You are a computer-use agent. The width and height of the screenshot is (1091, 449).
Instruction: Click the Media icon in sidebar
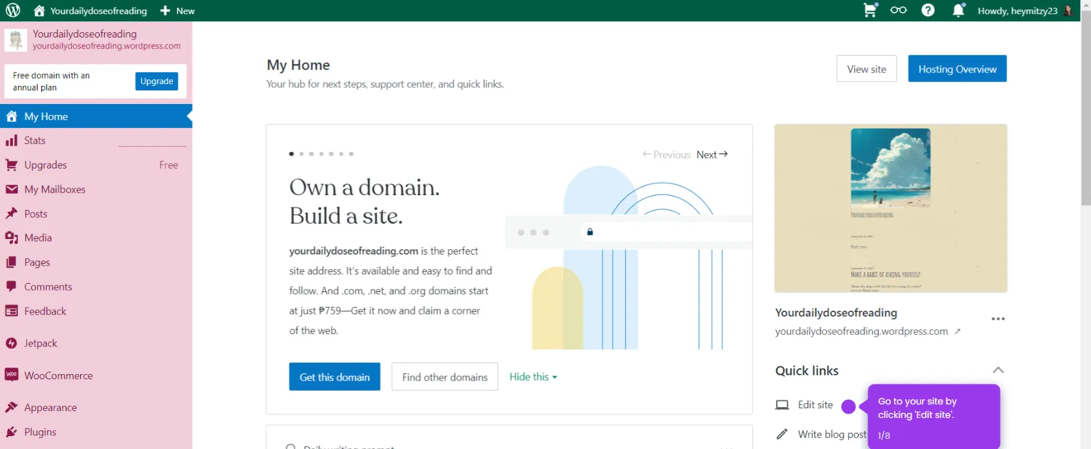[12, 238]
